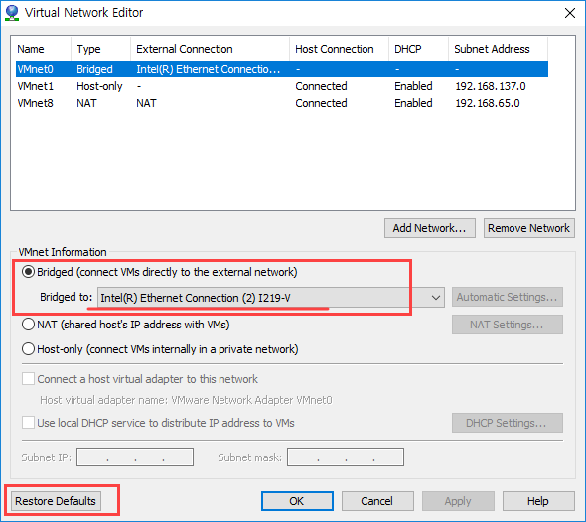Confirm with the OK button
Viewport: 586px width, 522px height.
click(x=297, y=501)
